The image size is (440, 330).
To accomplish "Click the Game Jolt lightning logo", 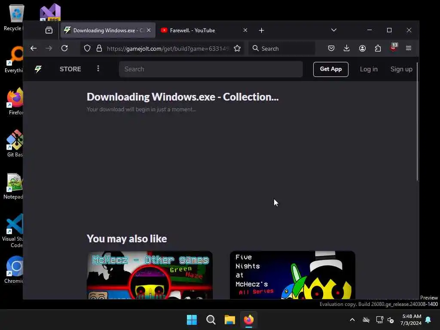I will click(x=38, y=69).
